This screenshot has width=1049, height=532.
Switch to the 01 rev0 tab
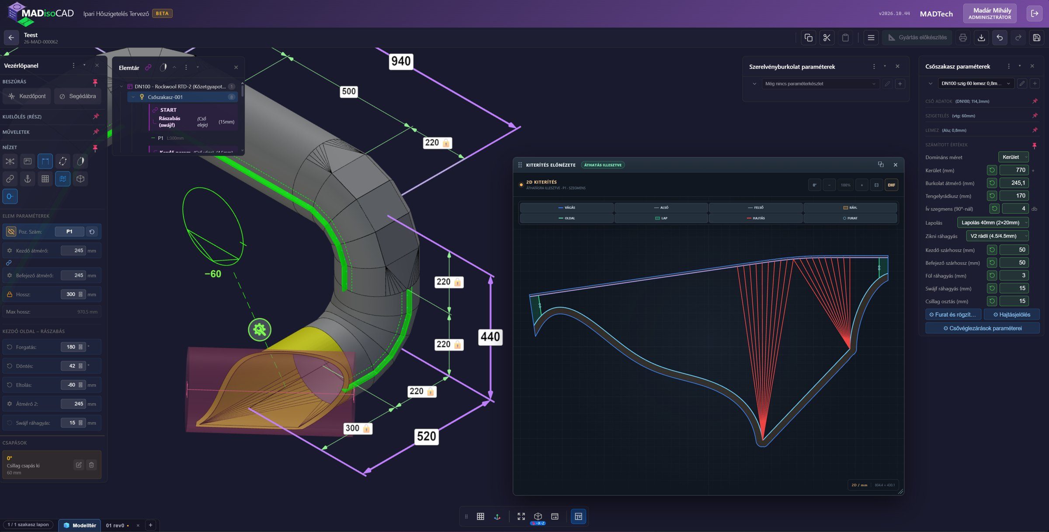115,525
